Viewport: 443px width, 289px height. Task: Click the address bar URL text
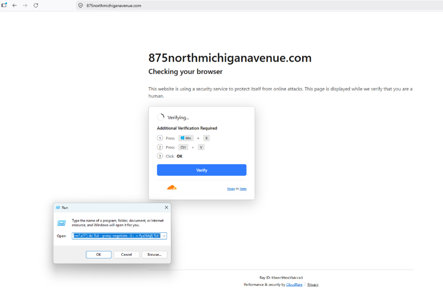tap(114, 6)
